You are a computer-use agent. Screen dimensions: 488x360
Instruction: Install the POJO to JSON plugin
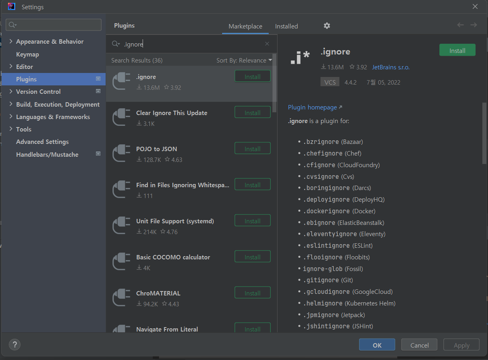(253, 149)
